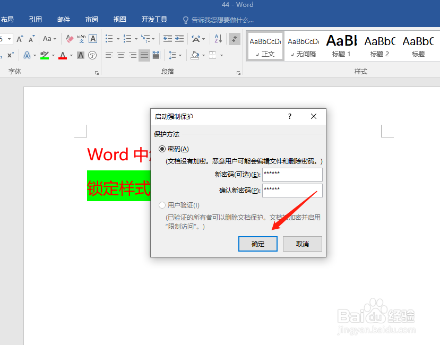Expand the line spacing options dropdown

click(x=180, y=55)
